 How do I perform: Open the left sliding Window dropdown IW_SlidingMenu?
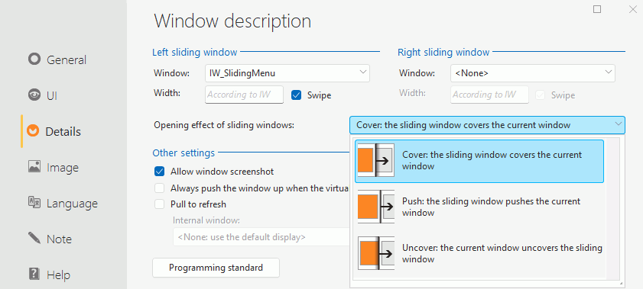287,73
